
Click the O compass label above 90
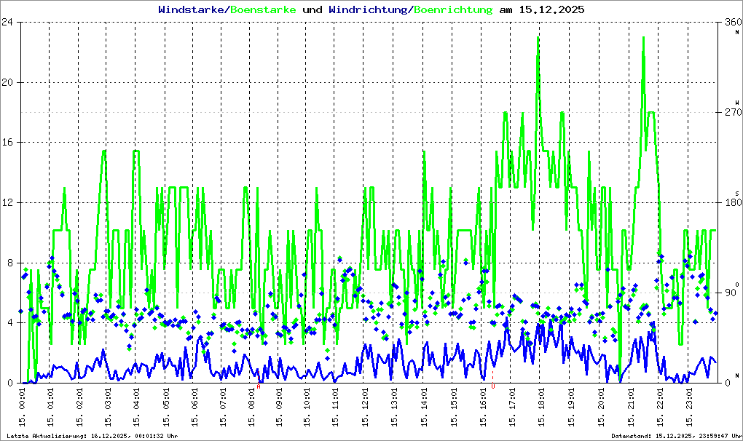click(x=737, y=283)
